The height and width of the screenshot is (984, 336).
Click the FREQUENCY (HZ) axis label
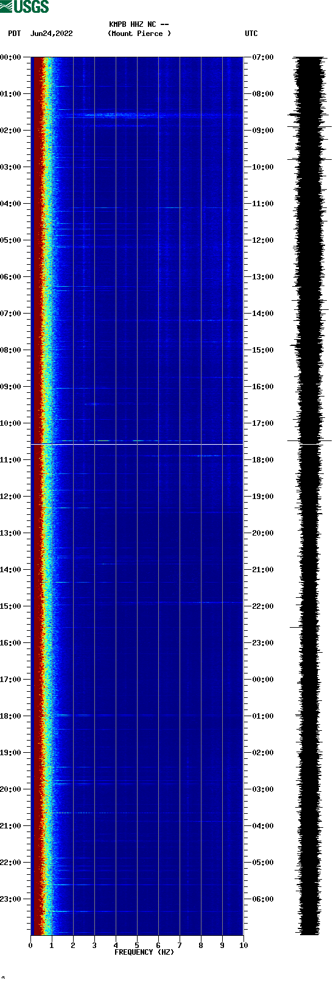point(144,952)
